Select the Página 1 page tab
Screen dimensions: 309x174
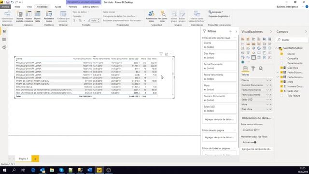tap(23, 159)
